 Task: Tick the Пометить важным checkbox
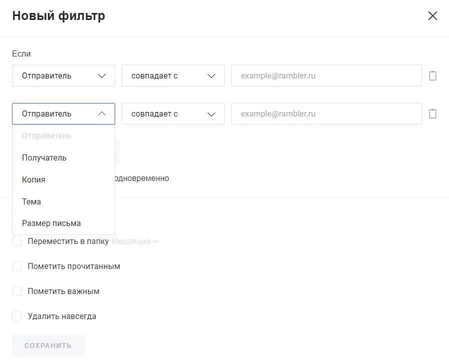[x=17, y=291]
